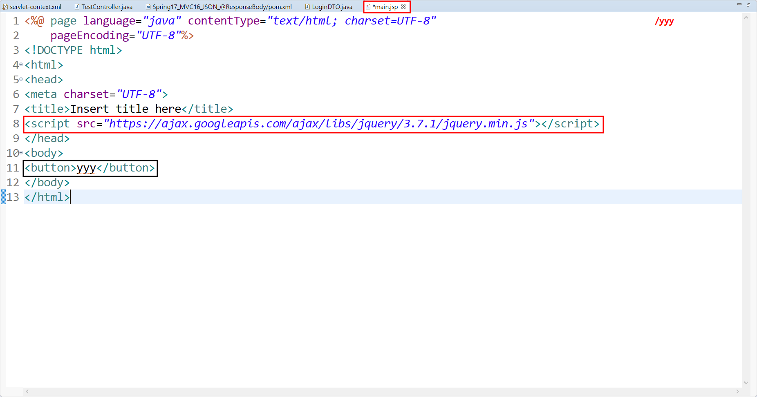Click the vertical scrollbar up arrow
The image size is (757, 397).
[746, 18]
